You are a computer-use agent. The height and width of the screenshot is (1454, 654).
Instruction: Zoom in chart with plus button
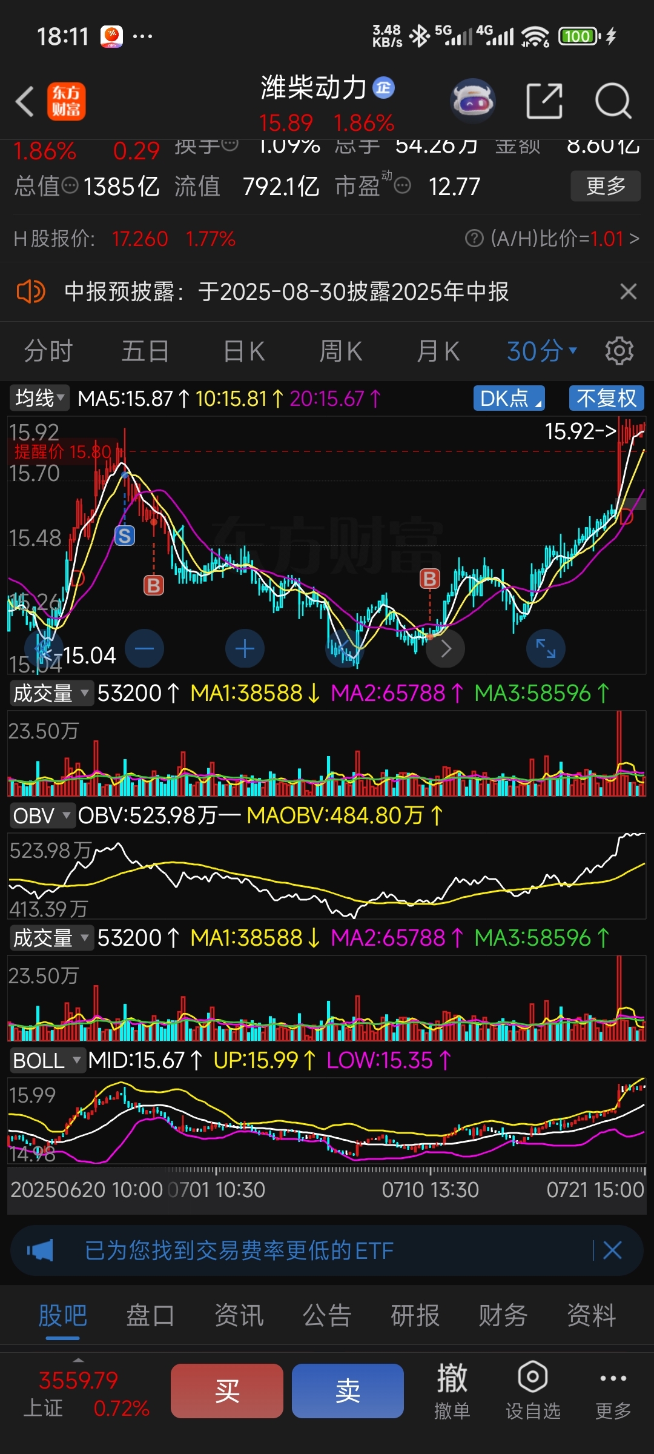tap(245, 649)
